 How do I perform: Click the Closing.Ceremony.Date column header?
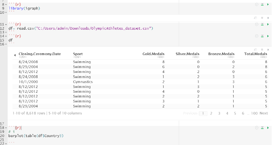point(40,54)
